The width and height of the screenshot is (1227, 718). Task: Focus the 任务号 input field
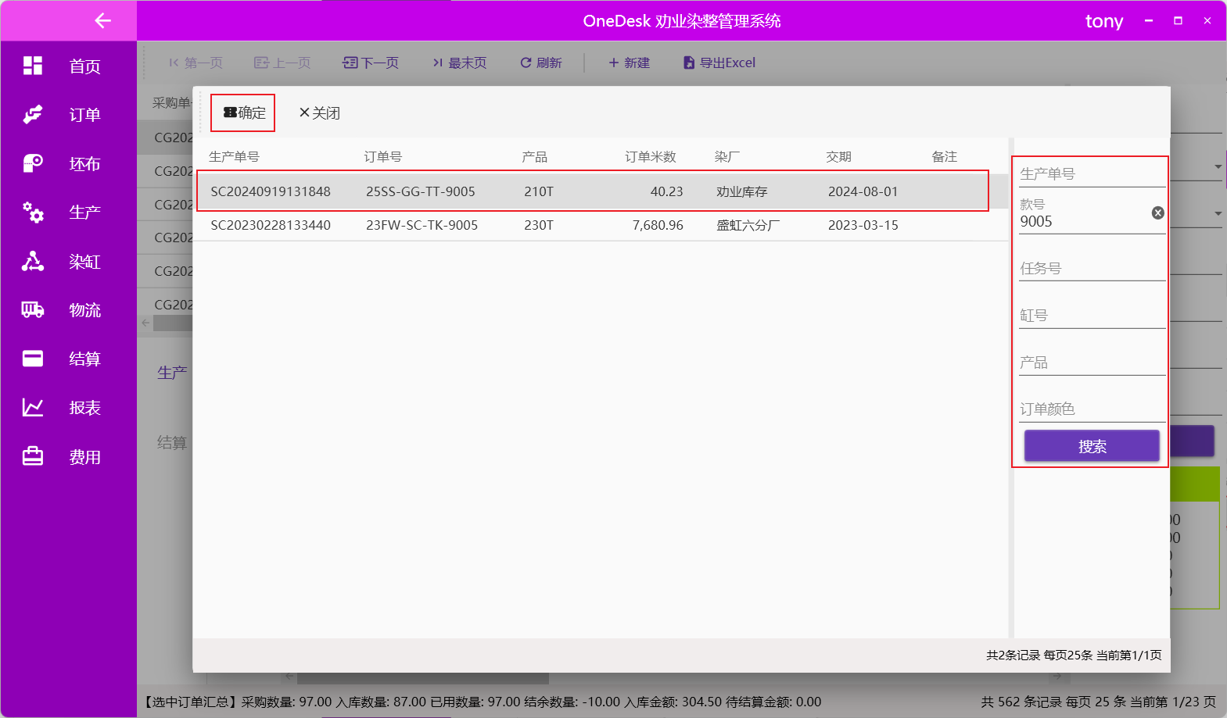1091,269
